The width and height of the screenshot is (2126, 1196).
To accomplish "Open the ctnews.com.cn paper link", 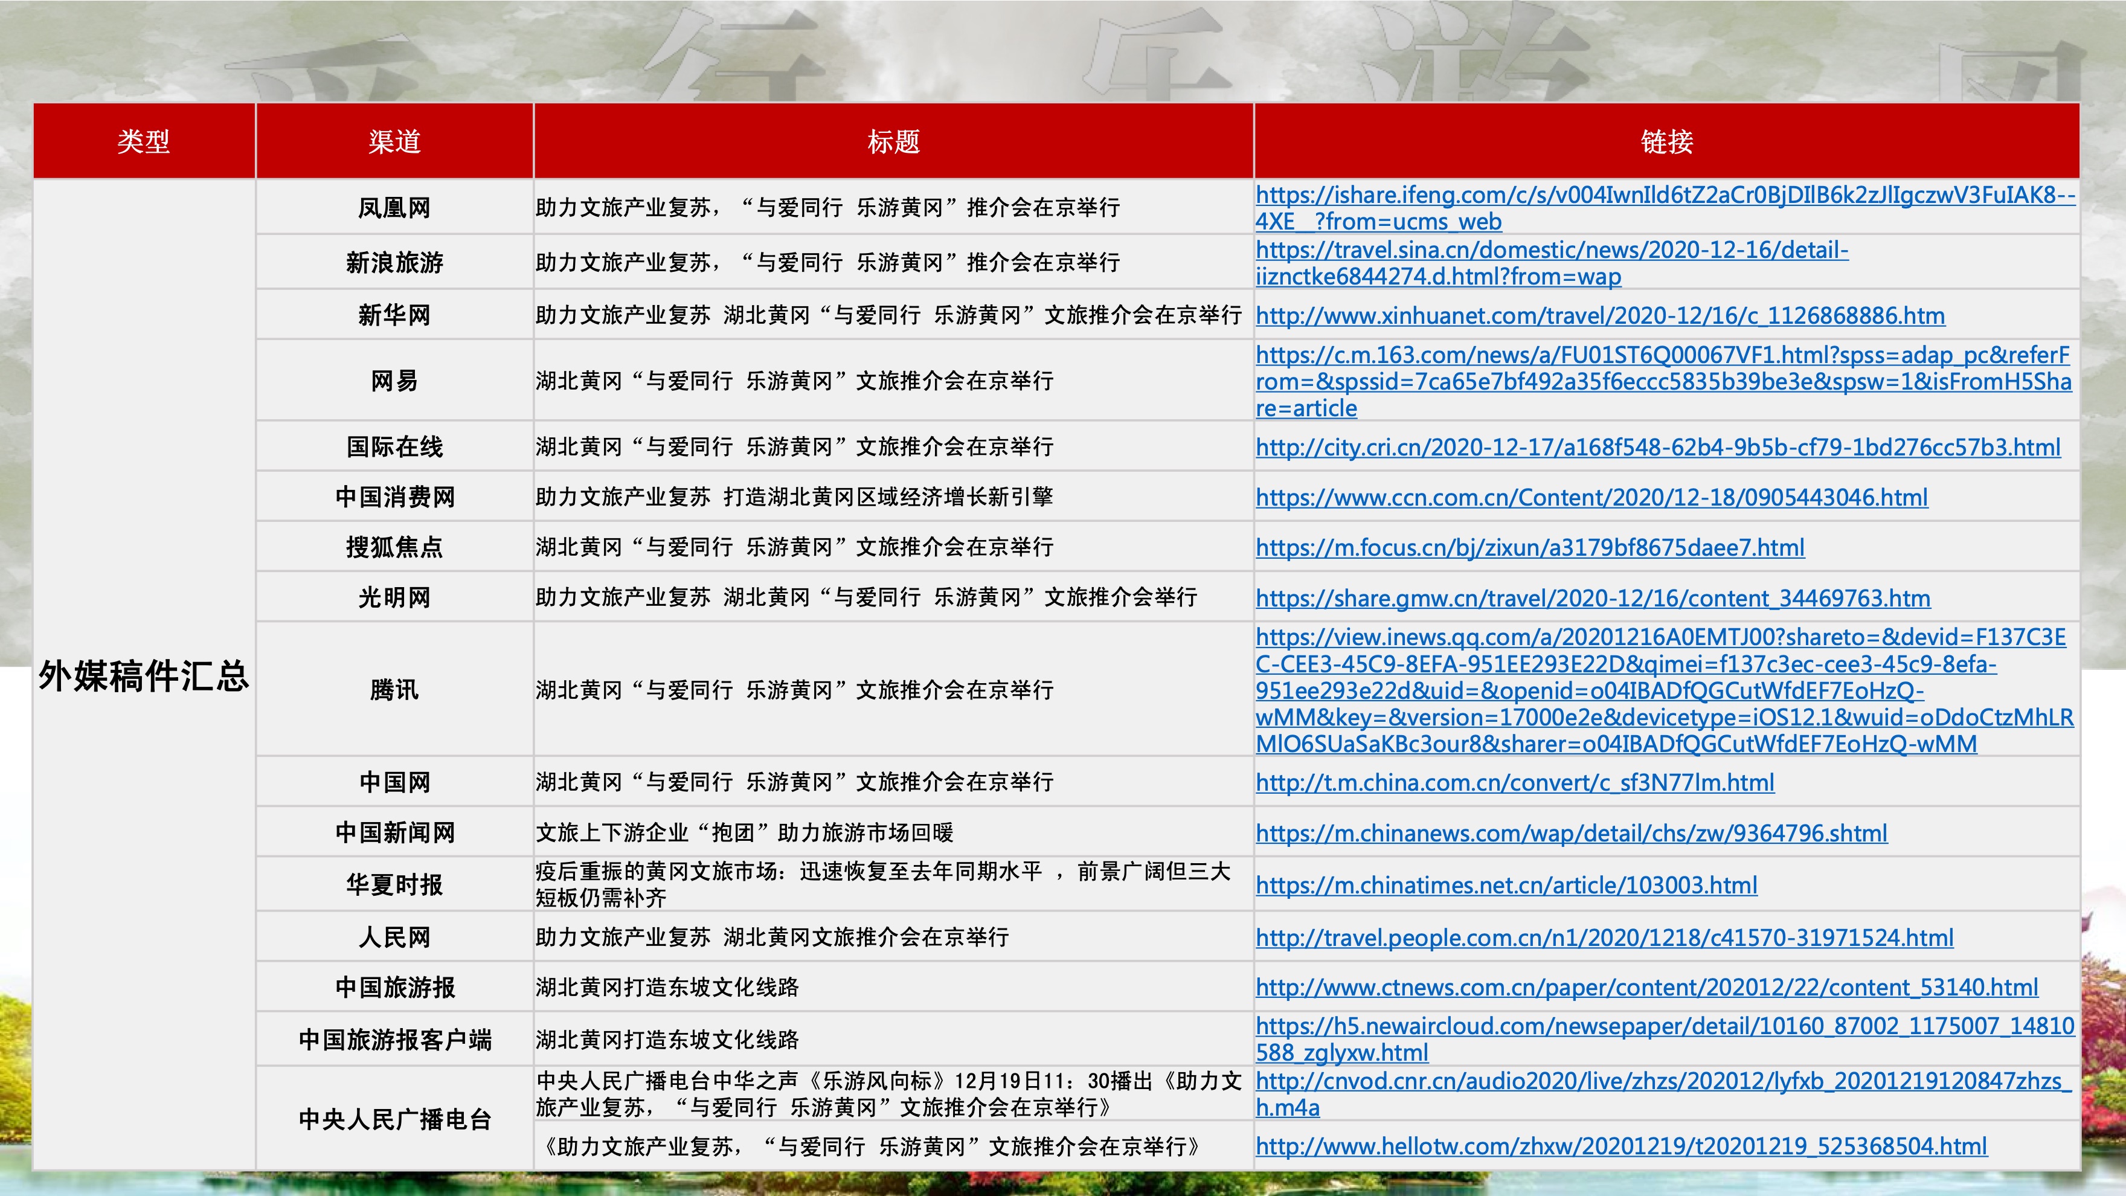I will pos(1646,988).
